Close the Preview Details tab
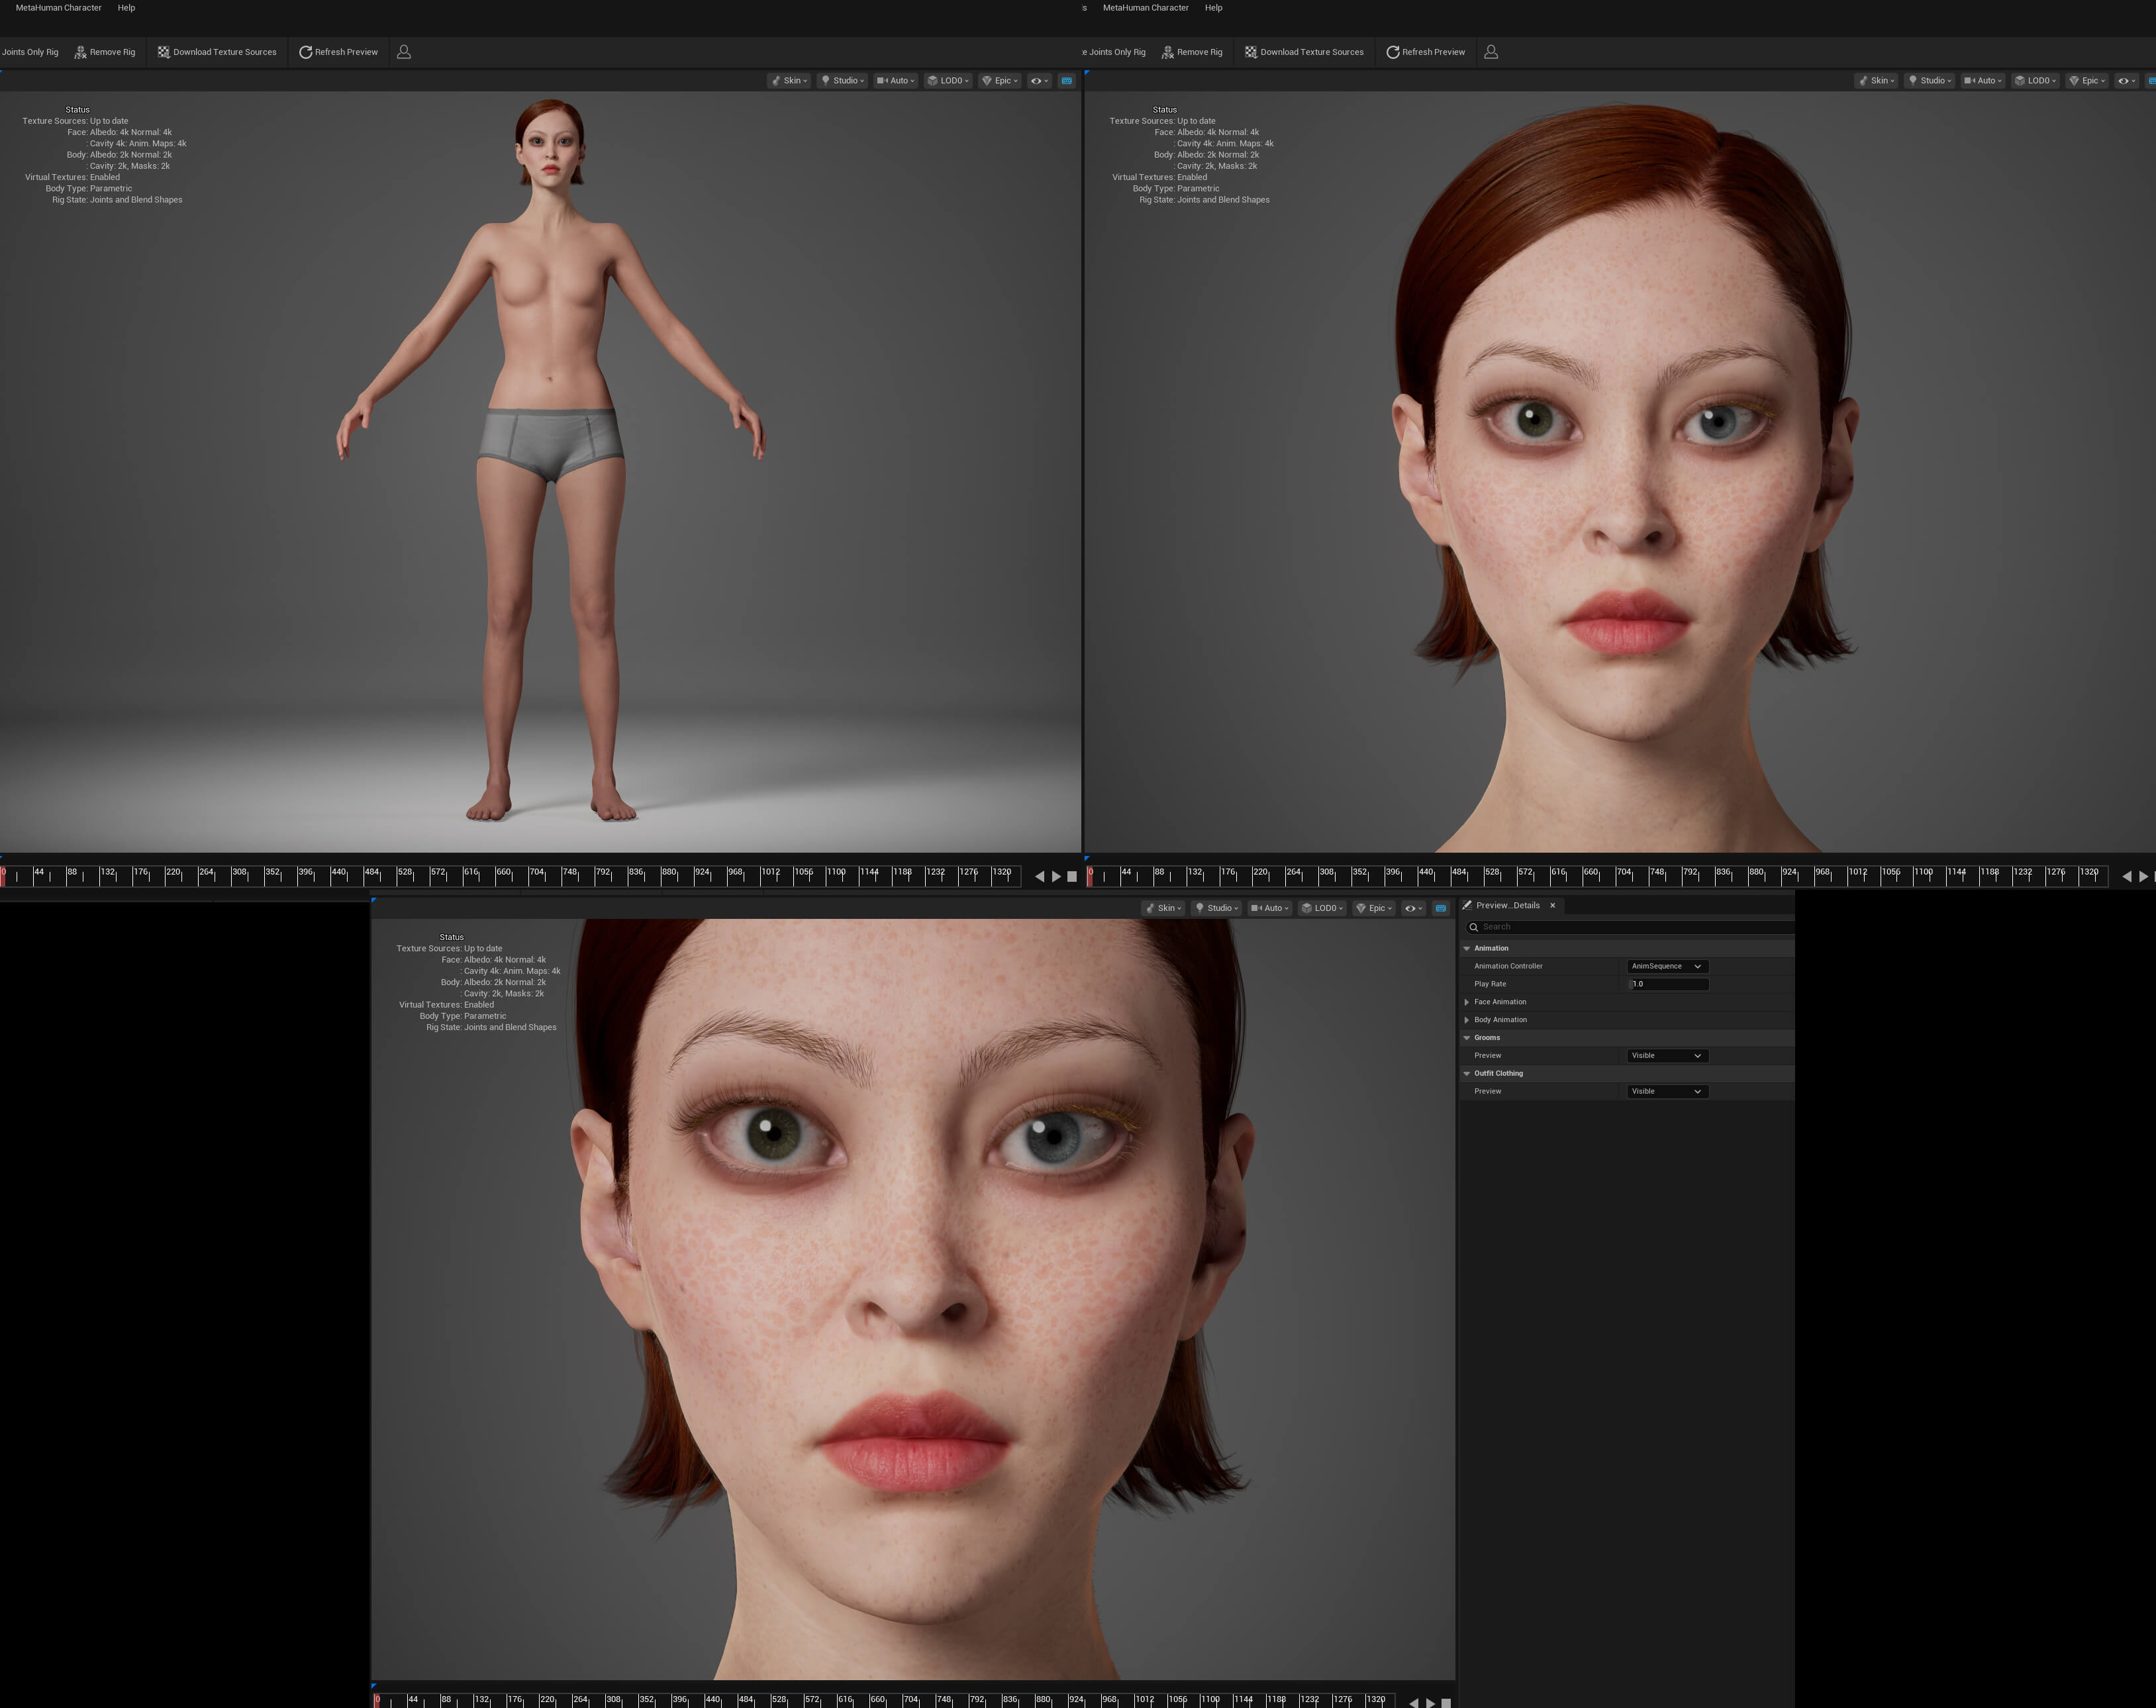The width and height of the screenshot is (2156, 1708). click(1552, 905)
